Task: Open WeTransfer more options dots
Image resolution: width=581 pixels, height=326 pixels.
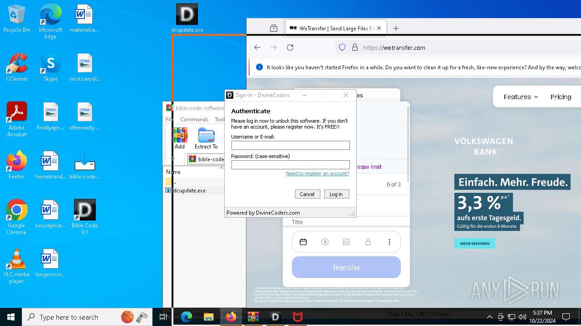Action: click(x=389, y=242)
